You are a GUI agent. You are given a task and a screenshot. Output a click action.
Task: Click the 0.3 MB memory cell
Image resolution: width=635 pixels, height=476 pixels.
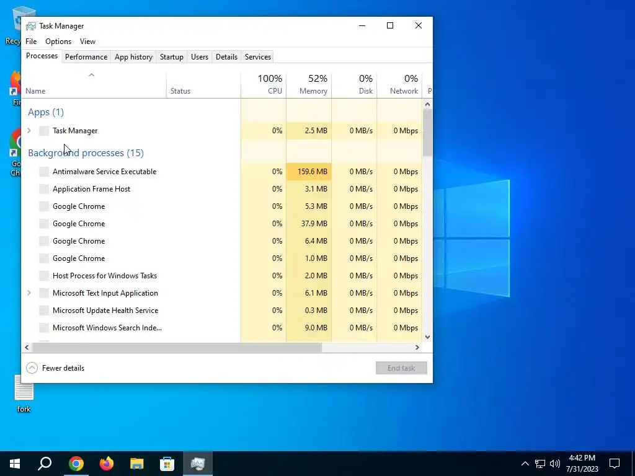(309, 311)
